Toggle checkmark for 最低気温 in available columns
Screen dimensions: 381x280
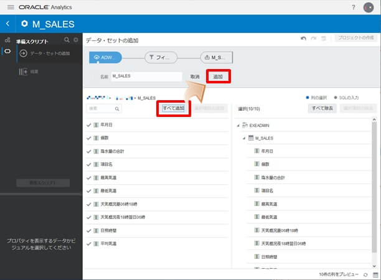click(x=89, y=191)
